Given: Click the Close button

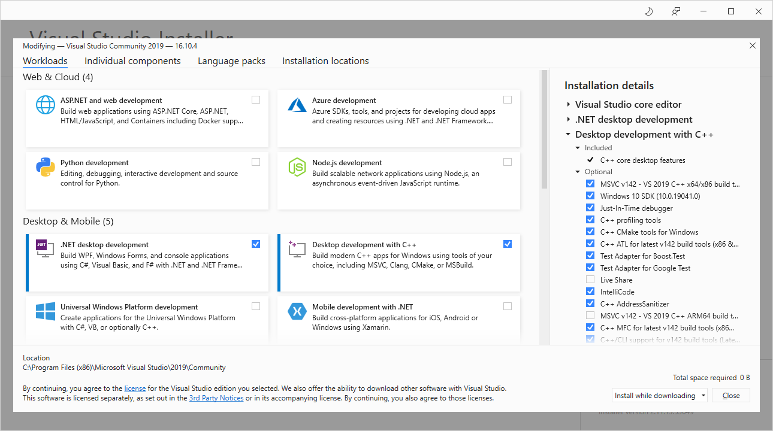Looking at the screenshot, I should pyautogui.click(x=731, y=396).
